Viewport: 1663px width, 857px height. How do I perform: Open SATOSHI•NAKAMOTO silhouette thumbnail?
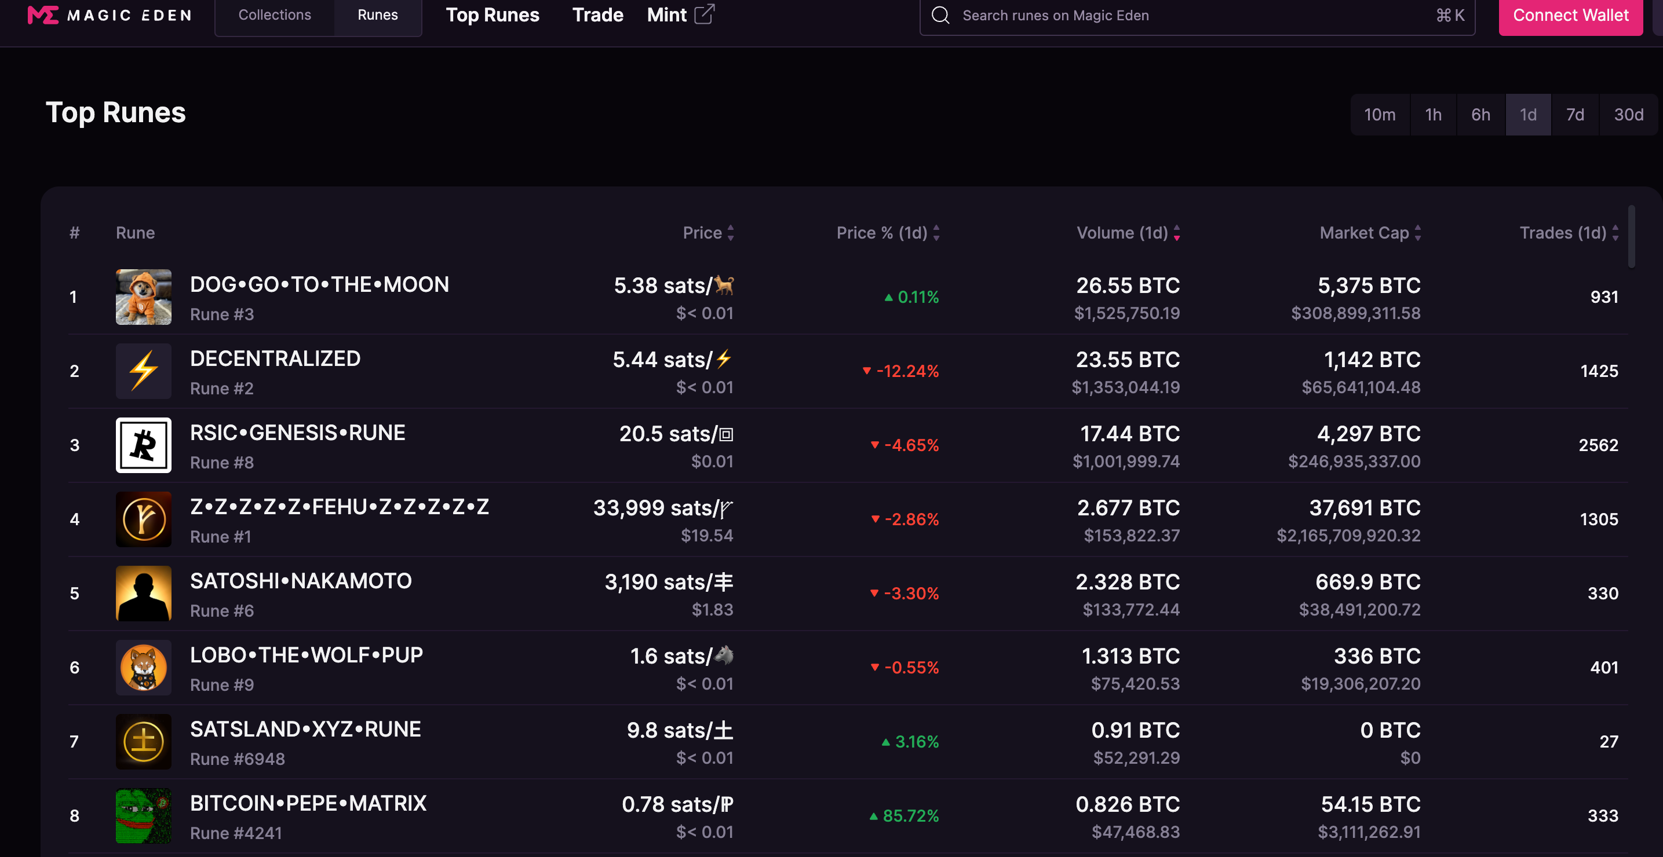coord(143,594)
